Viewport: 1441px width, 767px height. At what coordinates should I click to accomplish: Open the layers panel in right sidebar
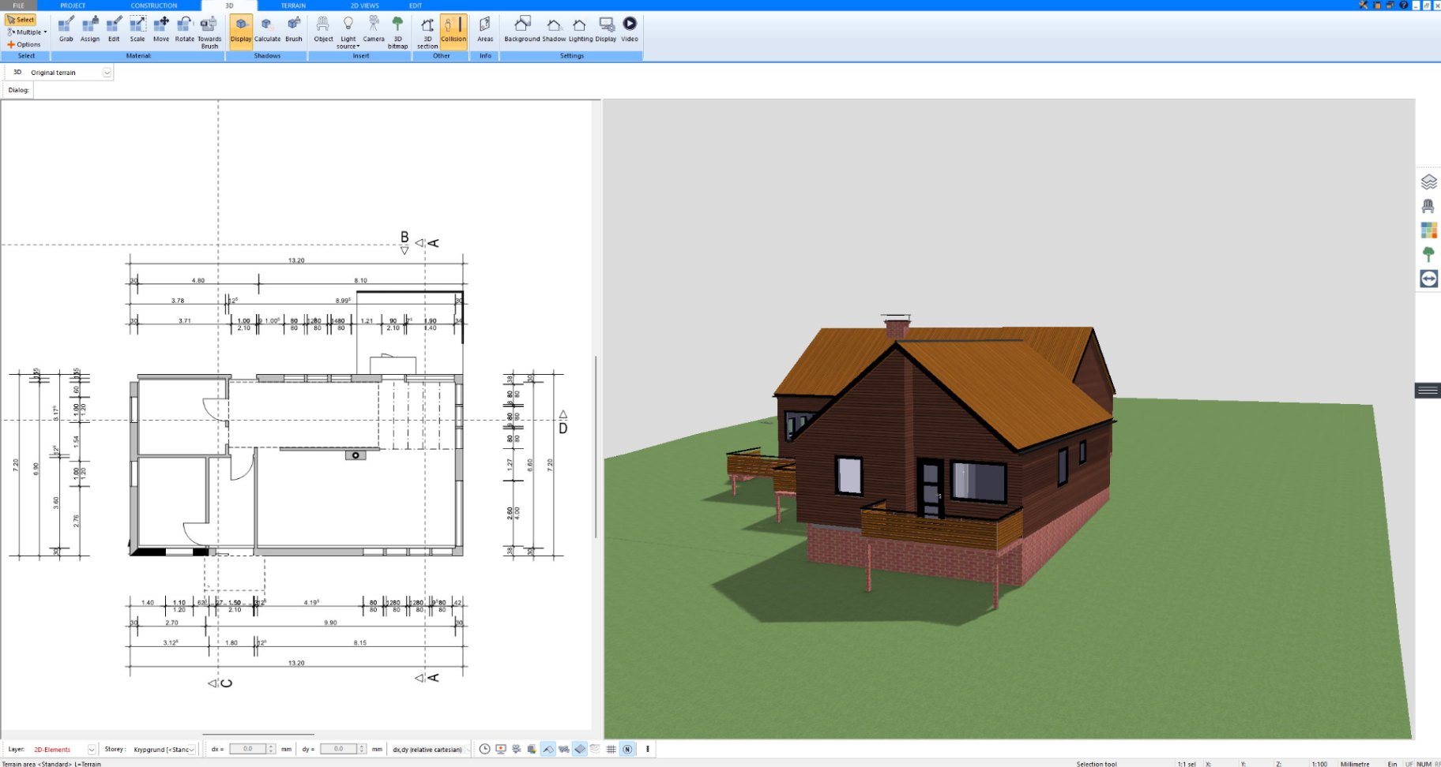click(x=1428, y=182)
